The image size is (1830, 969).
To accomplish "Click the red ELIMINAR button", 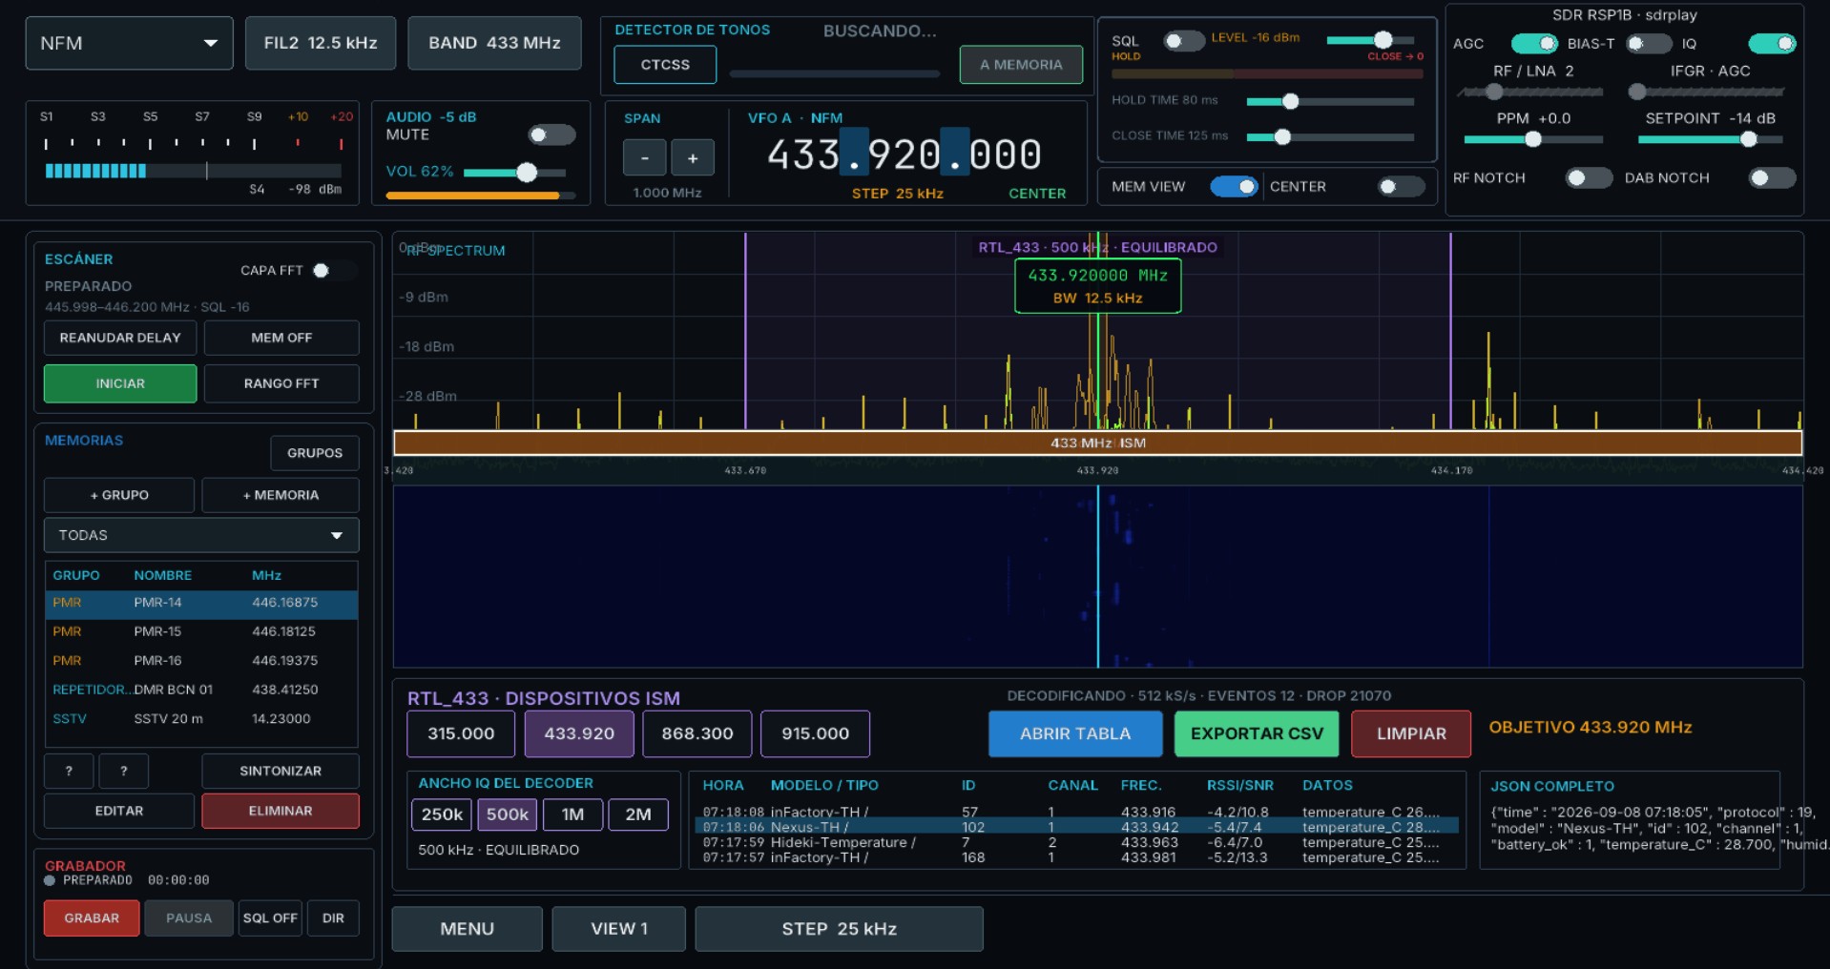I will coord(281,811).
